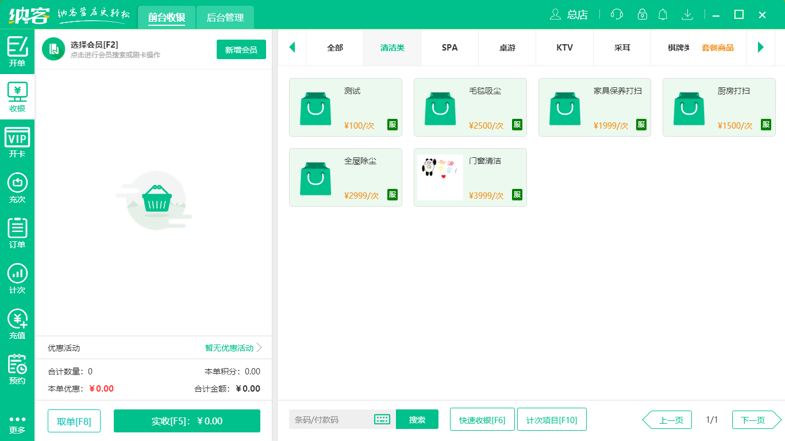Select the KTV category tab
The height and width of the screenshot is (441, 785).
pos(565,48)
